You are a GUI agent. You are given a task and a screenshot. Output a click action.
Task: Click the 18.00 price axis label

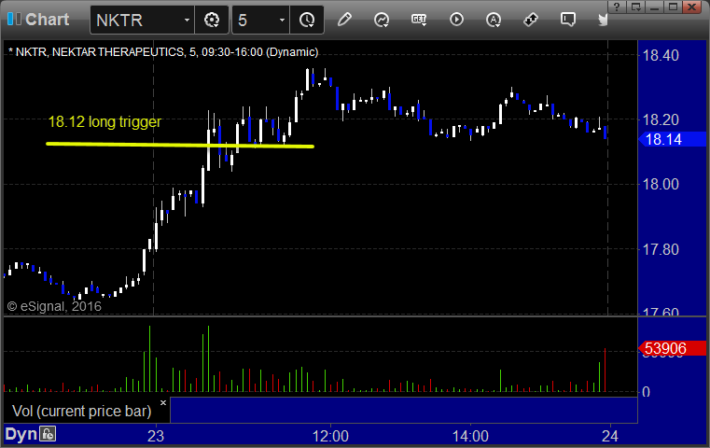point(661,184)
